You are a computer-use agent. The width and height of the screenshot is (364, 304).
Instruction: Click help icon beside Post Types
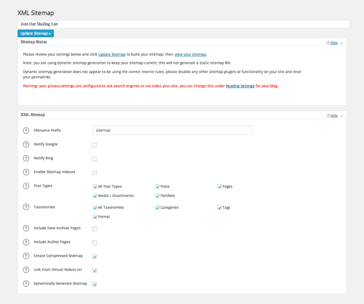click(x=26, y=186)
